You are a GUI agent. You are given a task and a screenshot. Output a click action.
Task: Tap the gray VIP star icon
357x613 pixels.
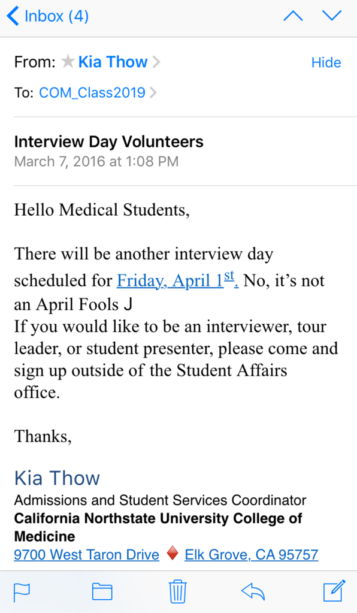tap(68, 61)
